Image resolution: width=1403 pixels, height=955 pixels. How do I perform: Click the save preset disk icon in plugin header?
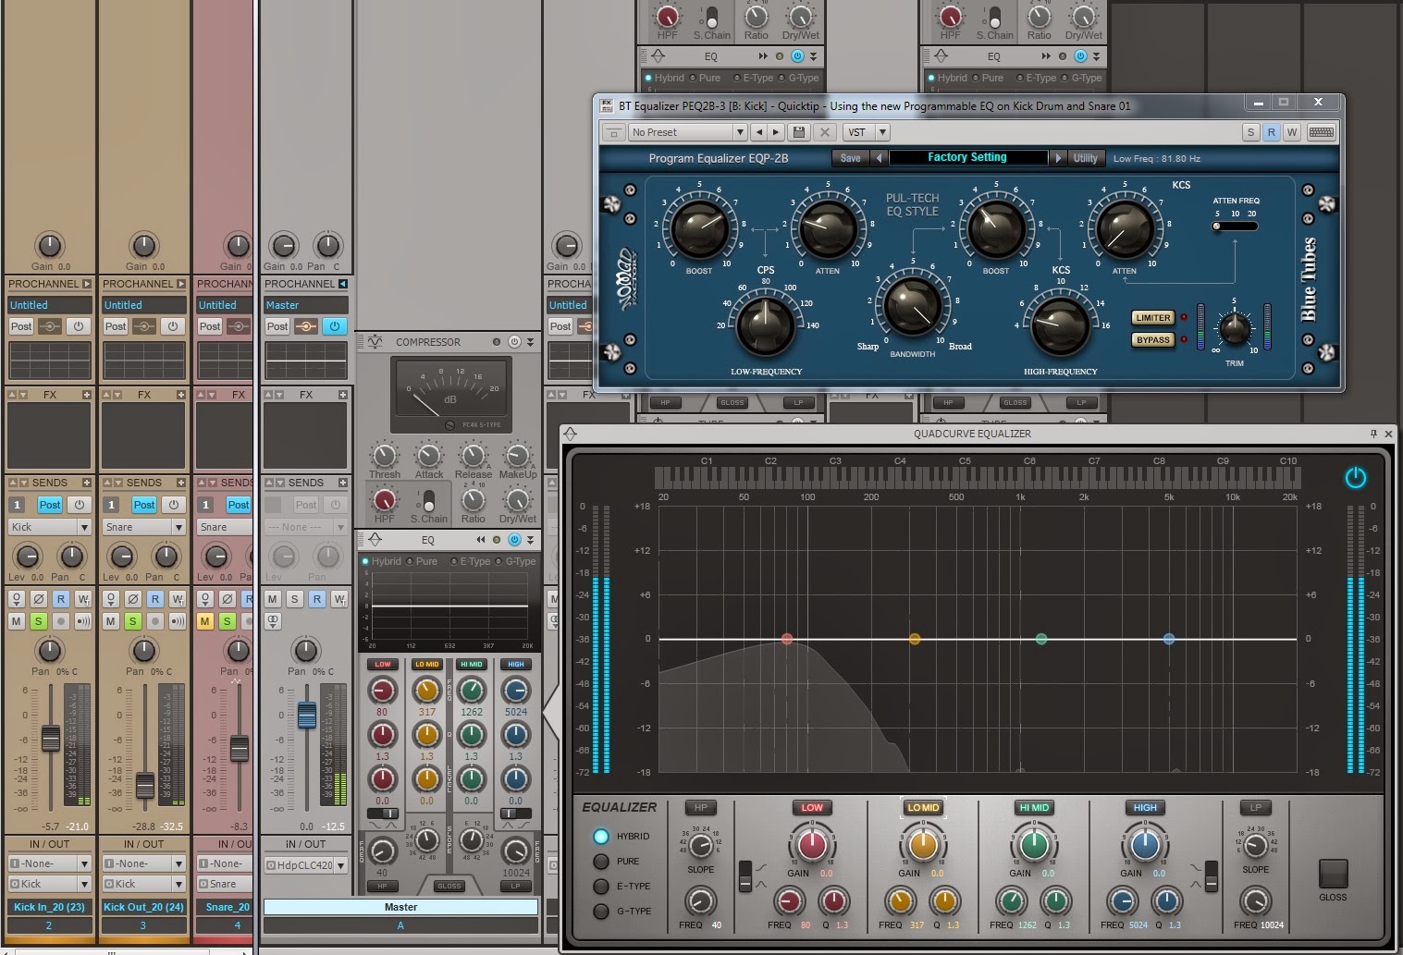click(798, 132)
